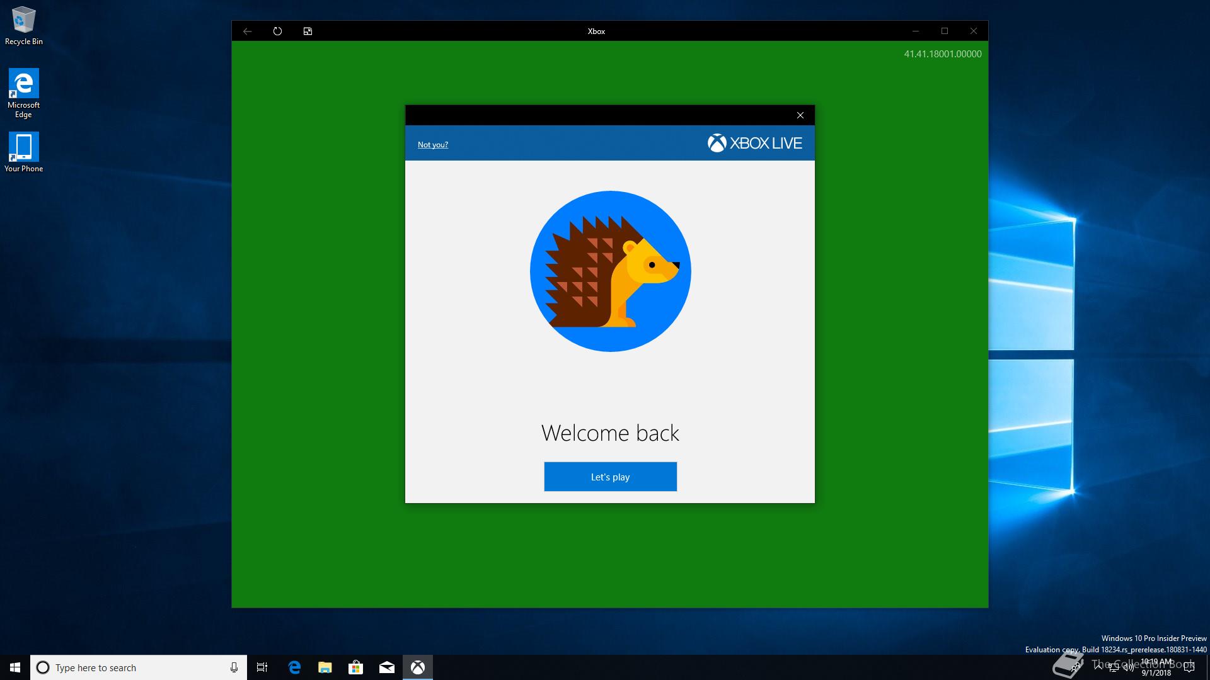Screen dimensions: 1210x680
Task: Click the Let's play button
Action: [611, 477]
